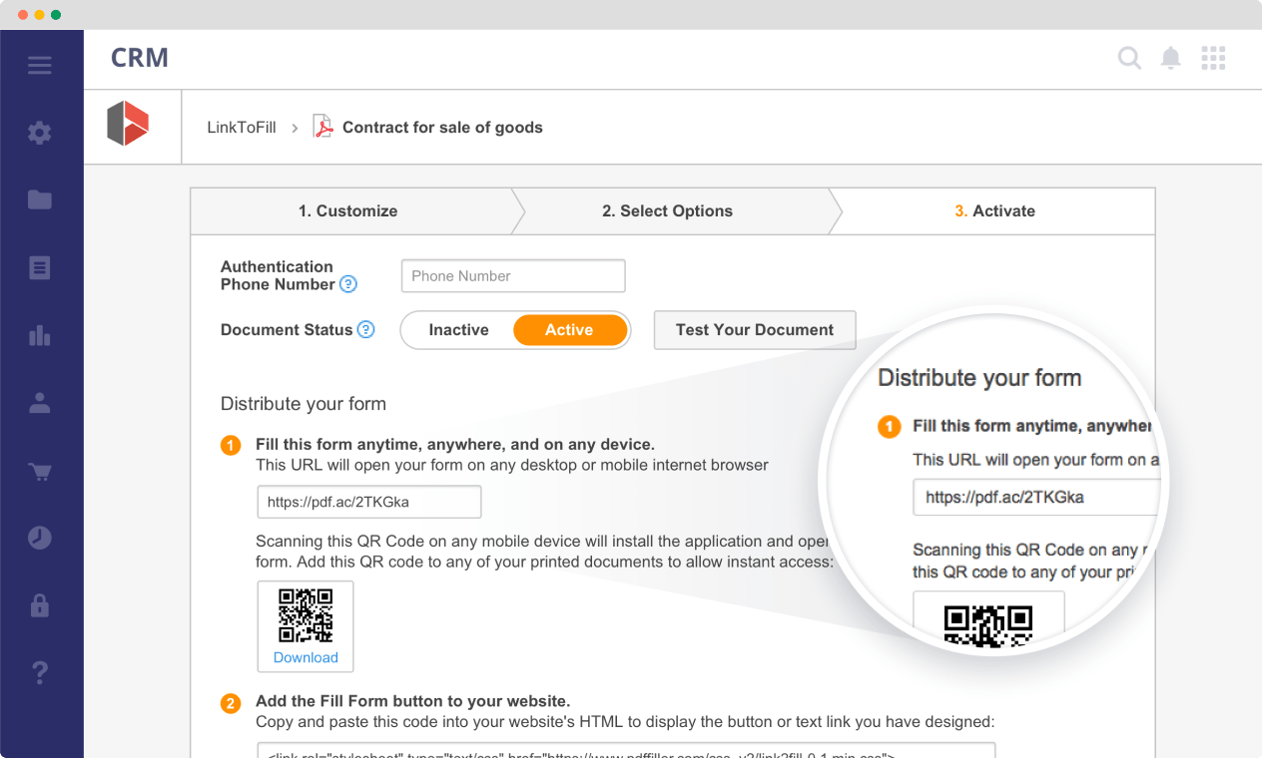Click the notifications bell icon

1170,59
